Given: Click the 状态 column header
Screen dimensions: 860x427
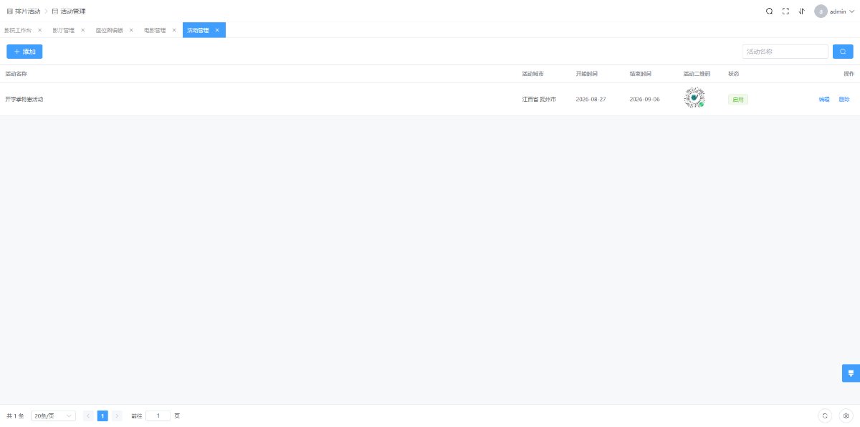Looking at the screenshot, I should (x=733, y=74).
